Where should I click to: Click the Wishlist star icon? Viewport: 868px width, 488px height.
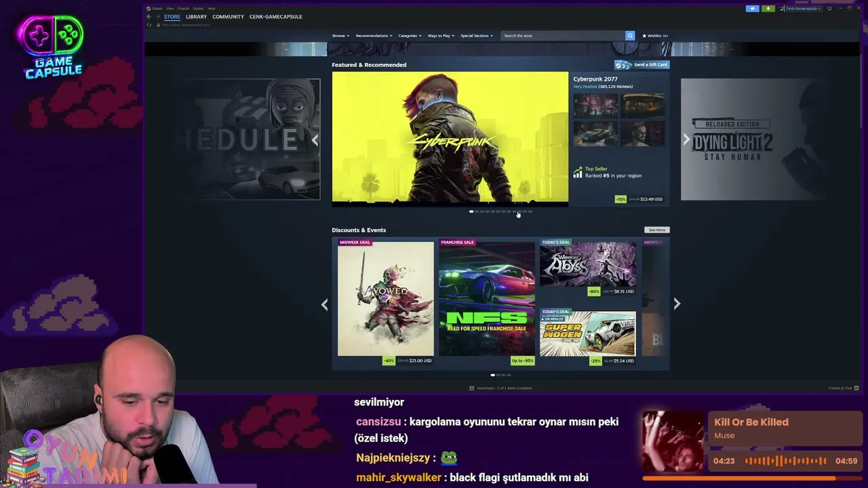pos(644,35)
